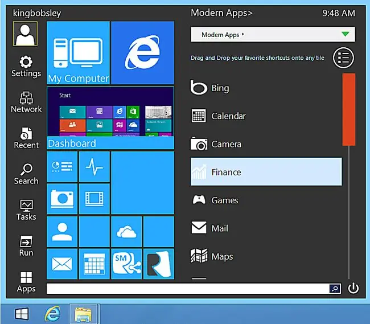This screenshot has width=370, height=324.
Task: Click the power button icon
Action: 353,288
